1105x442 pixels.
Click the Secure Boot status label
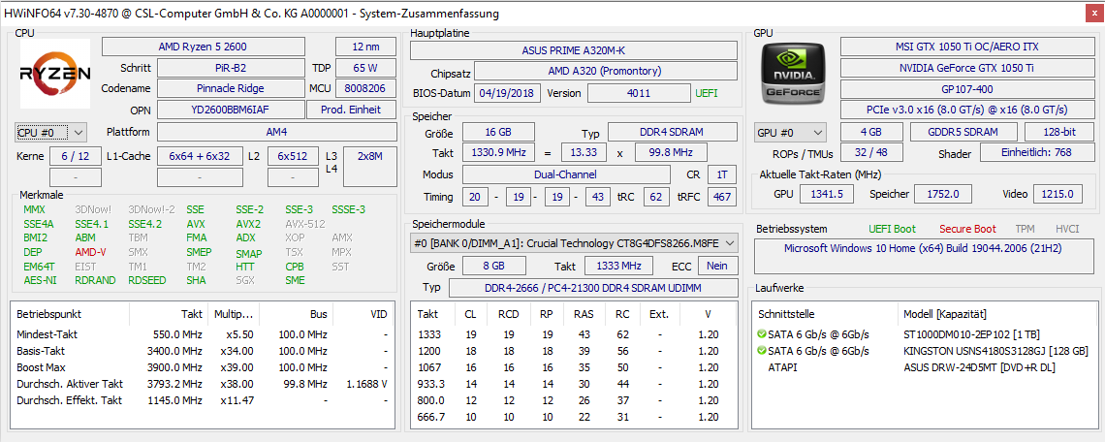pos(967,229)
